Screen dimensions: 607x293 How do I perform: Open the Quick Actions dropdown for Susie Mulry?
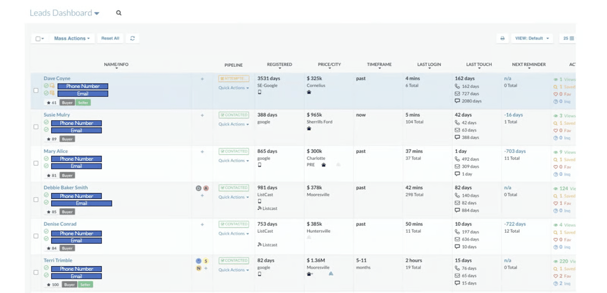click(x=233, y=124)
